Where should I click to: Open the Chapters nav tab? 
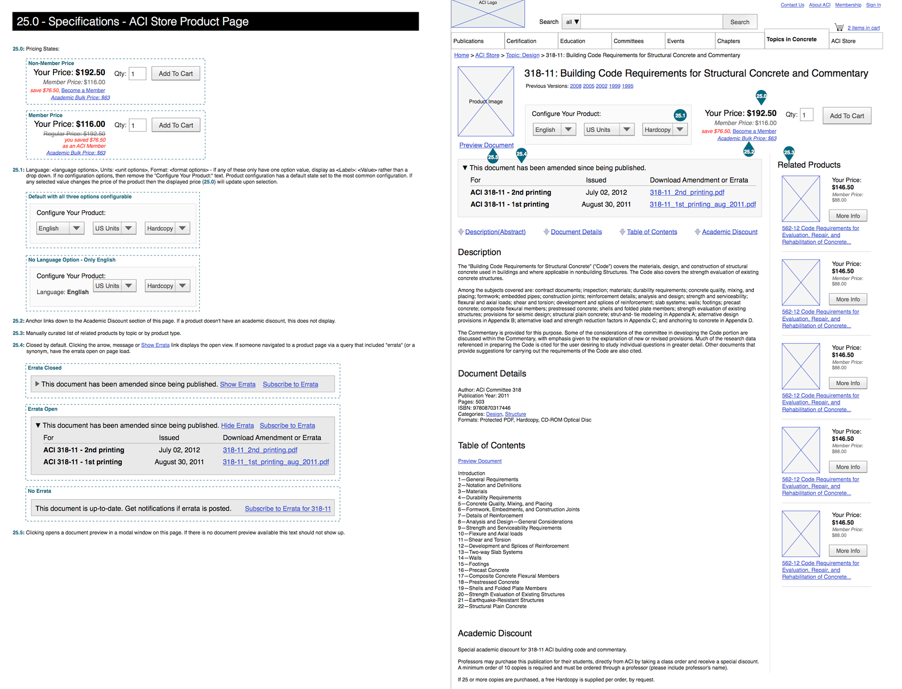pos(739,41)
